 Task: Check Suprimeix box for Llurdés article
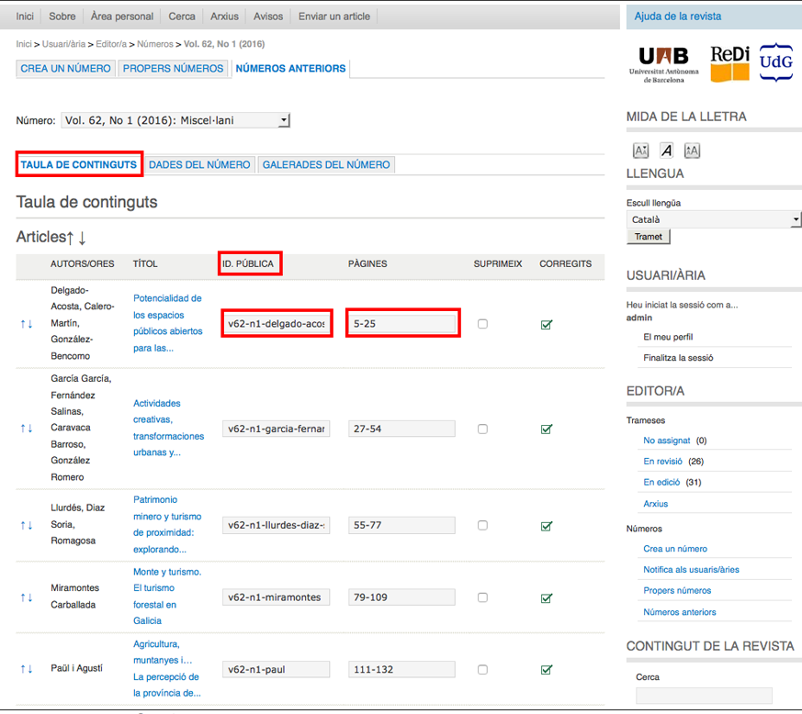tap(482, 526)
